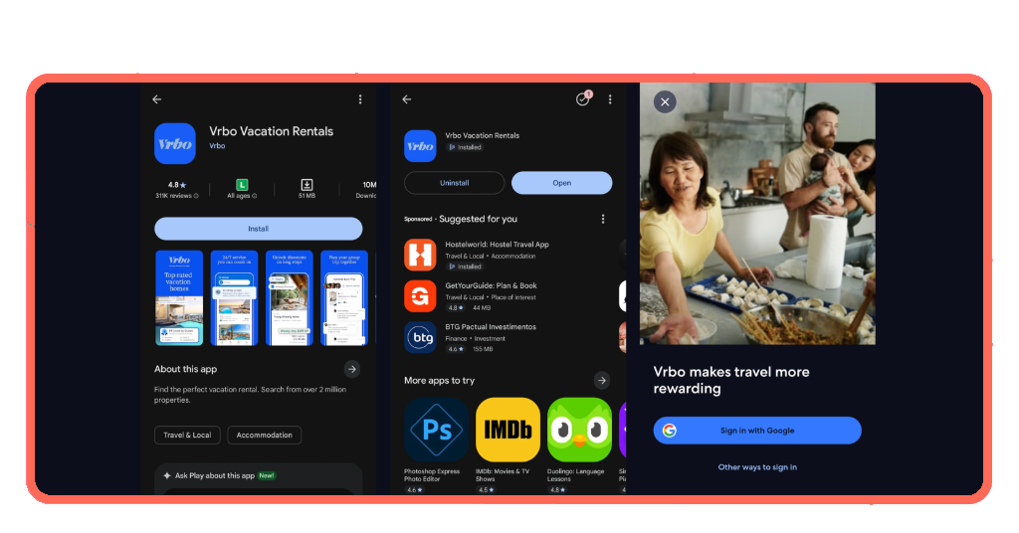Select 'BTG Pactual Investimentos' title

491,326
